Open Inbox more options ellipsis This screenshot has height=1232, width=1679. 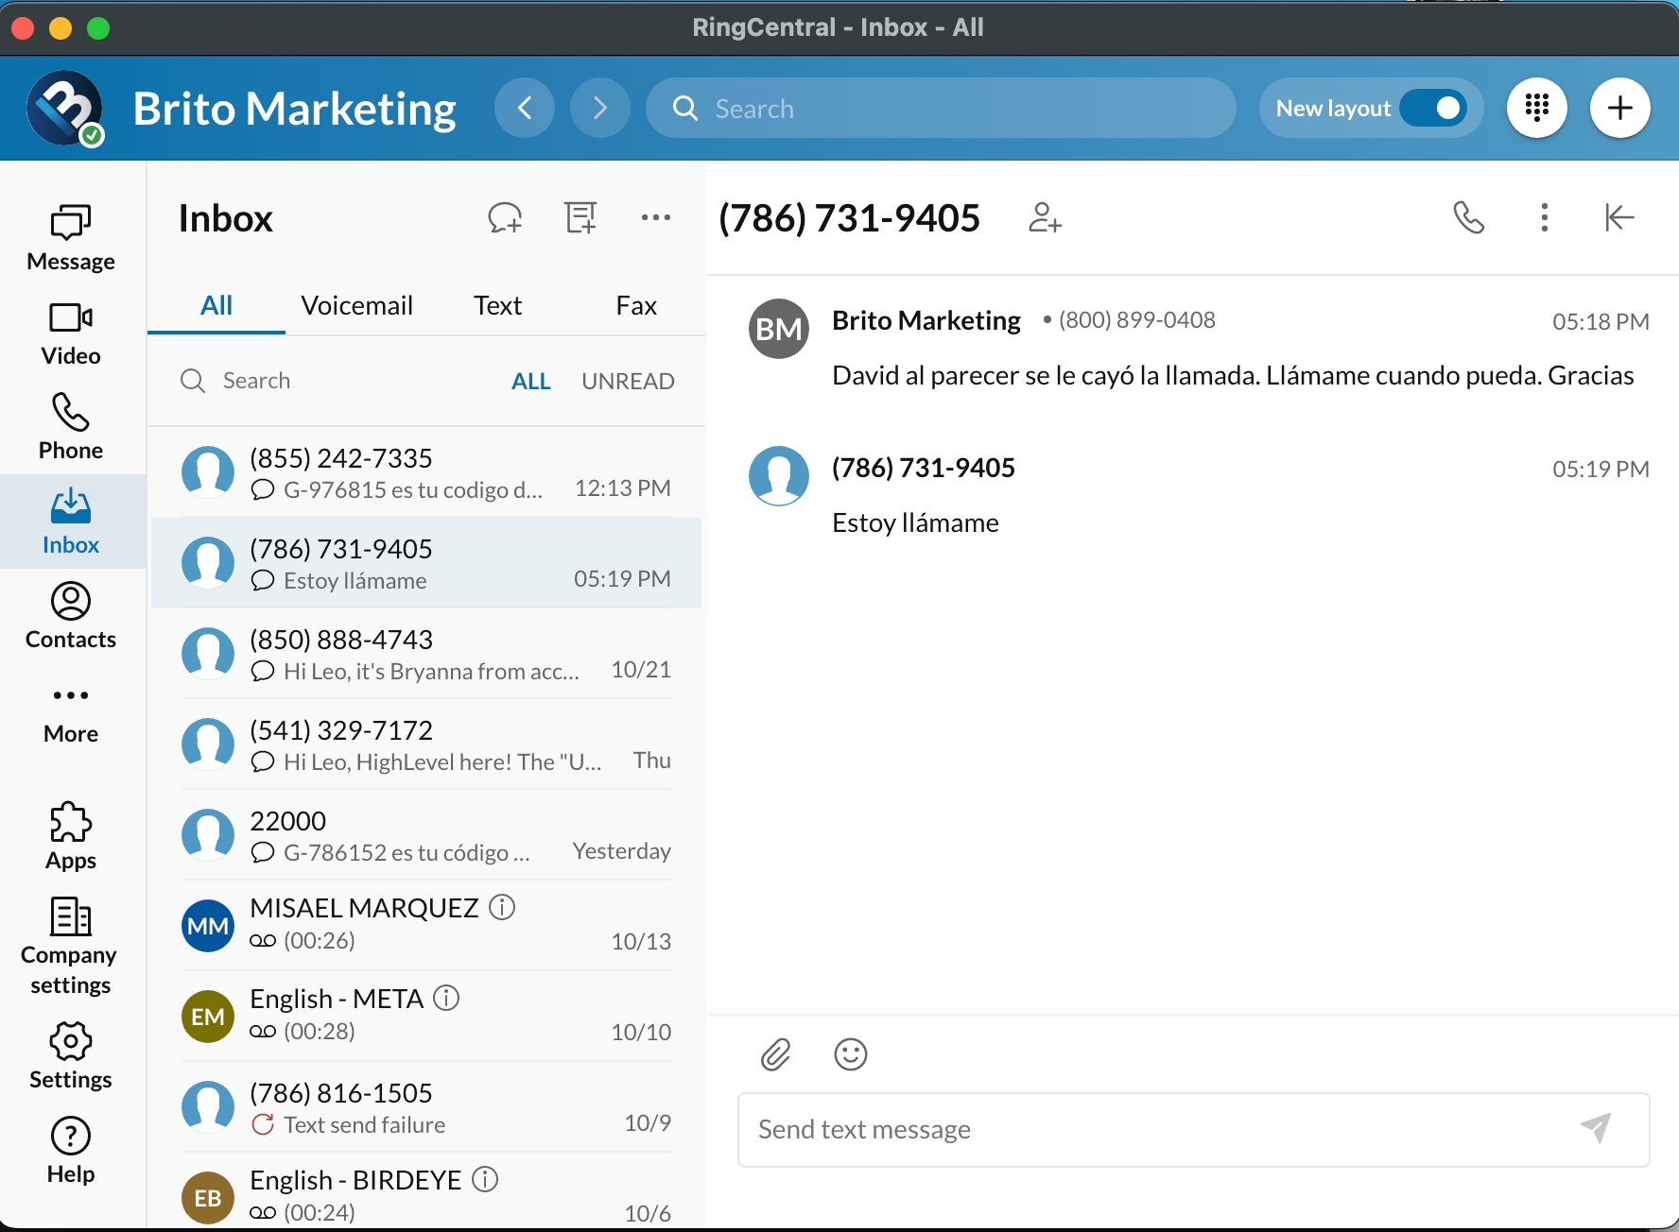pyautogui.click(x=656, y=217)
